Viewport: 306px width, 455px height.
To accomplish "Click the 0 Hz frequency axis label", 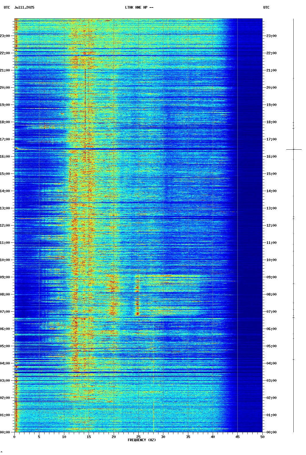I will pos(14,437).
